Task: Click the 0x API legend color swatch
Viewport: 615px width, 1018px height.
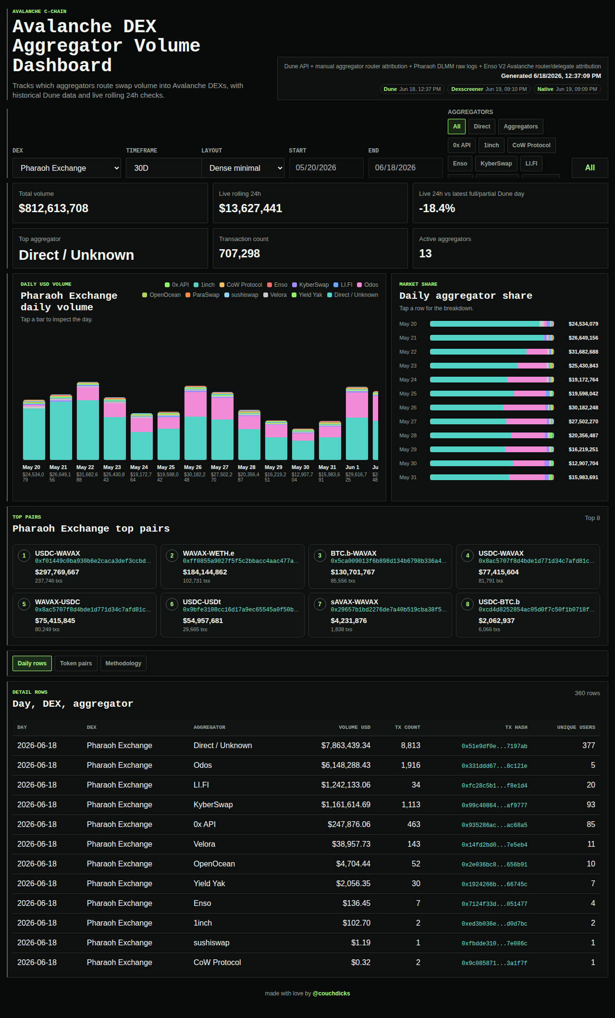Action: click(167, 285)
